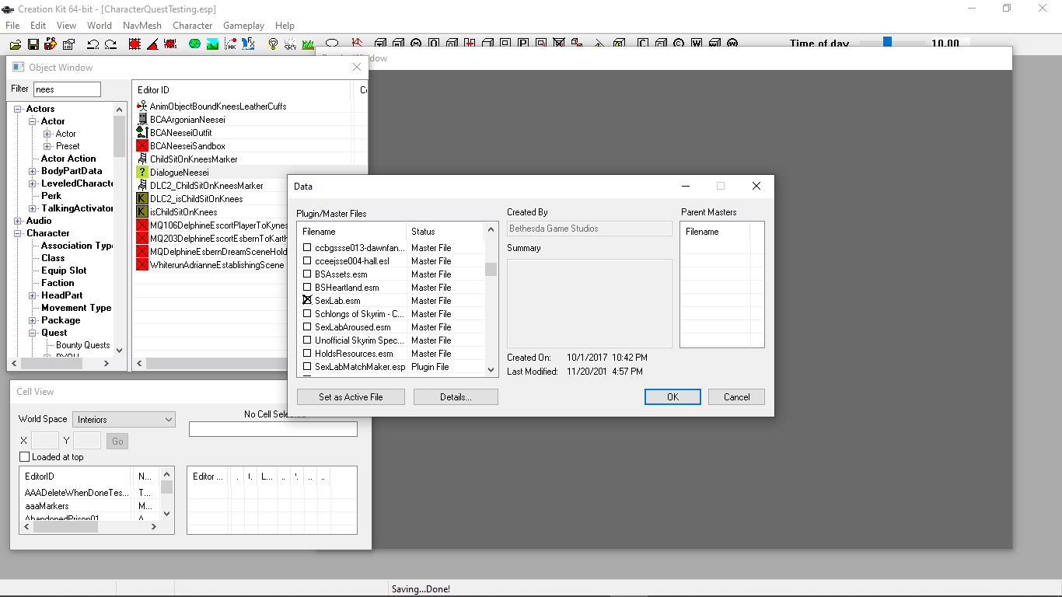Viewport: 1062px width, 597px height.
Task: Click the HK Havok toolbar icon
Action: tap(230, 44)
